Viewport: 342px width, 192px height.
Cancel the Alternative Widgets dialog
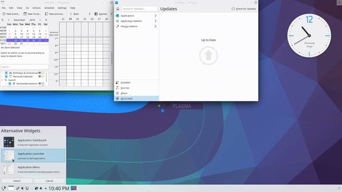[x=50, y=181]
